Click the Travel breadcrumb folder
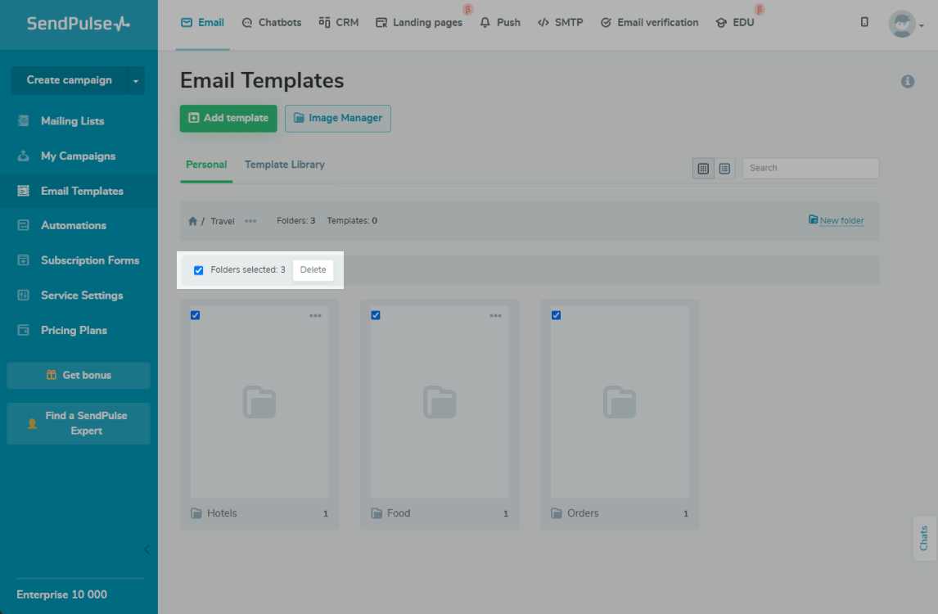The width and height of the screenshot is (938, 614). (223, 221)
